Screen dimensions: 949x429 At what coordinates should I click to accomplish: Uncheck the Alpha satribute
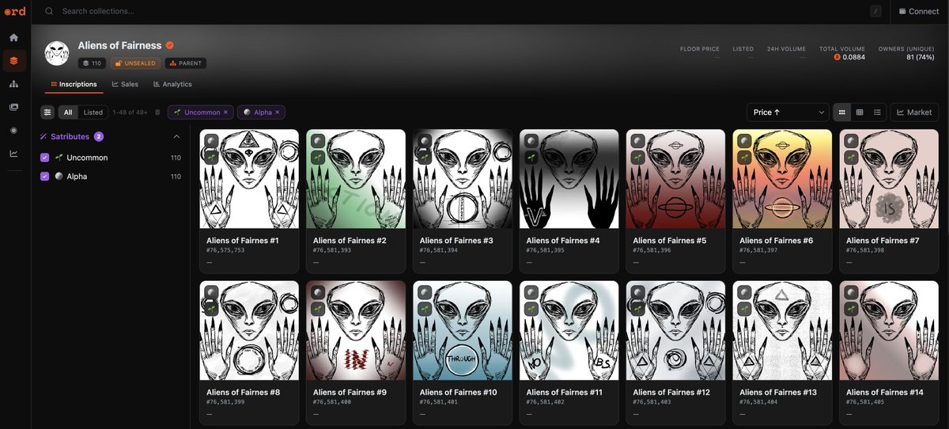[45, 177]
